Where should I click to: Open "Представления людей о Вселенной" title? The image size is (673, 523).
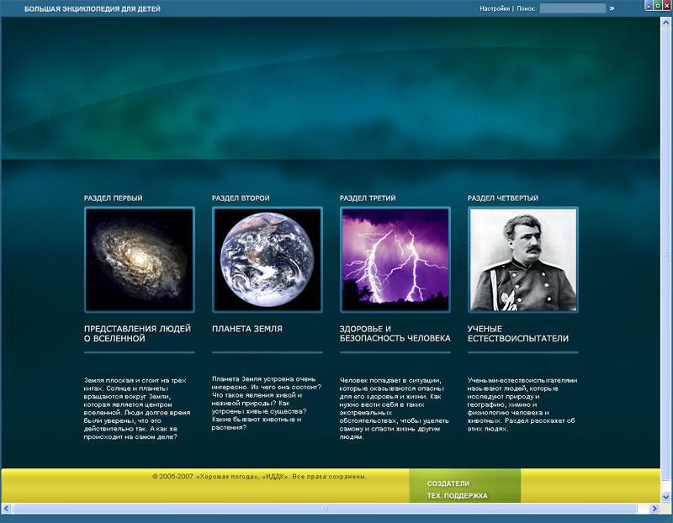[x=137, y=333]
